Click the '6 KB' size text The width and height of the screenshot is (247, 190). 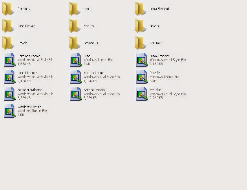click(x=153, y=81)
